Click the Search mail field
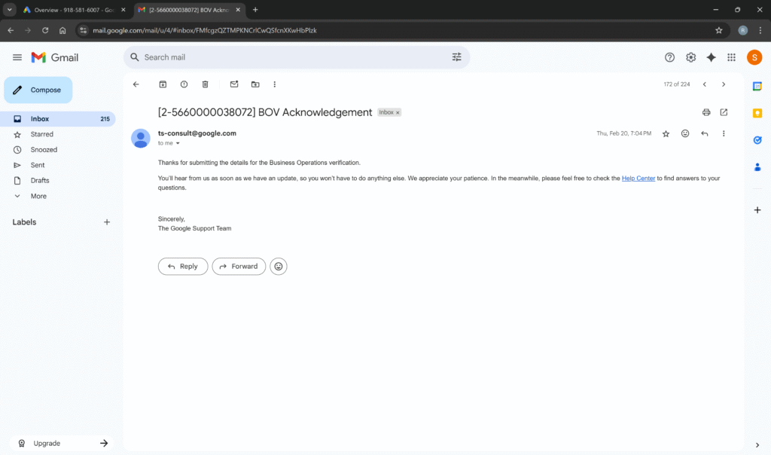This screenshot has width=771, height=455. [x=294, y=57]
